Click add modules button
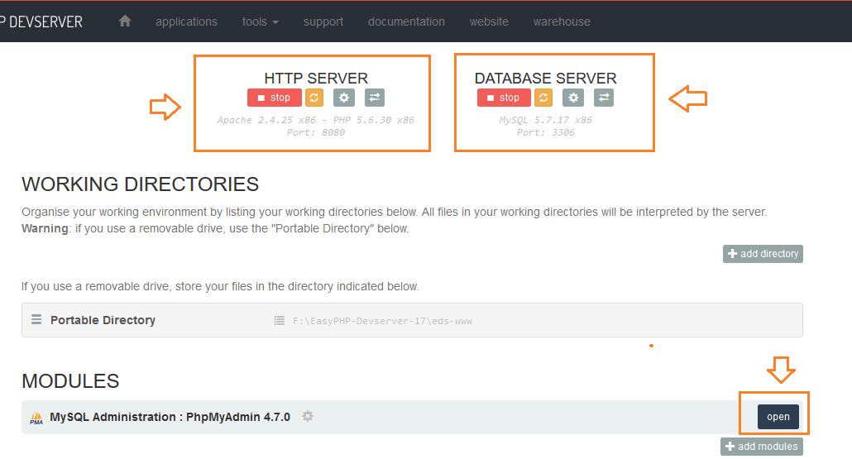852x459 pixels. coord(762,447)
